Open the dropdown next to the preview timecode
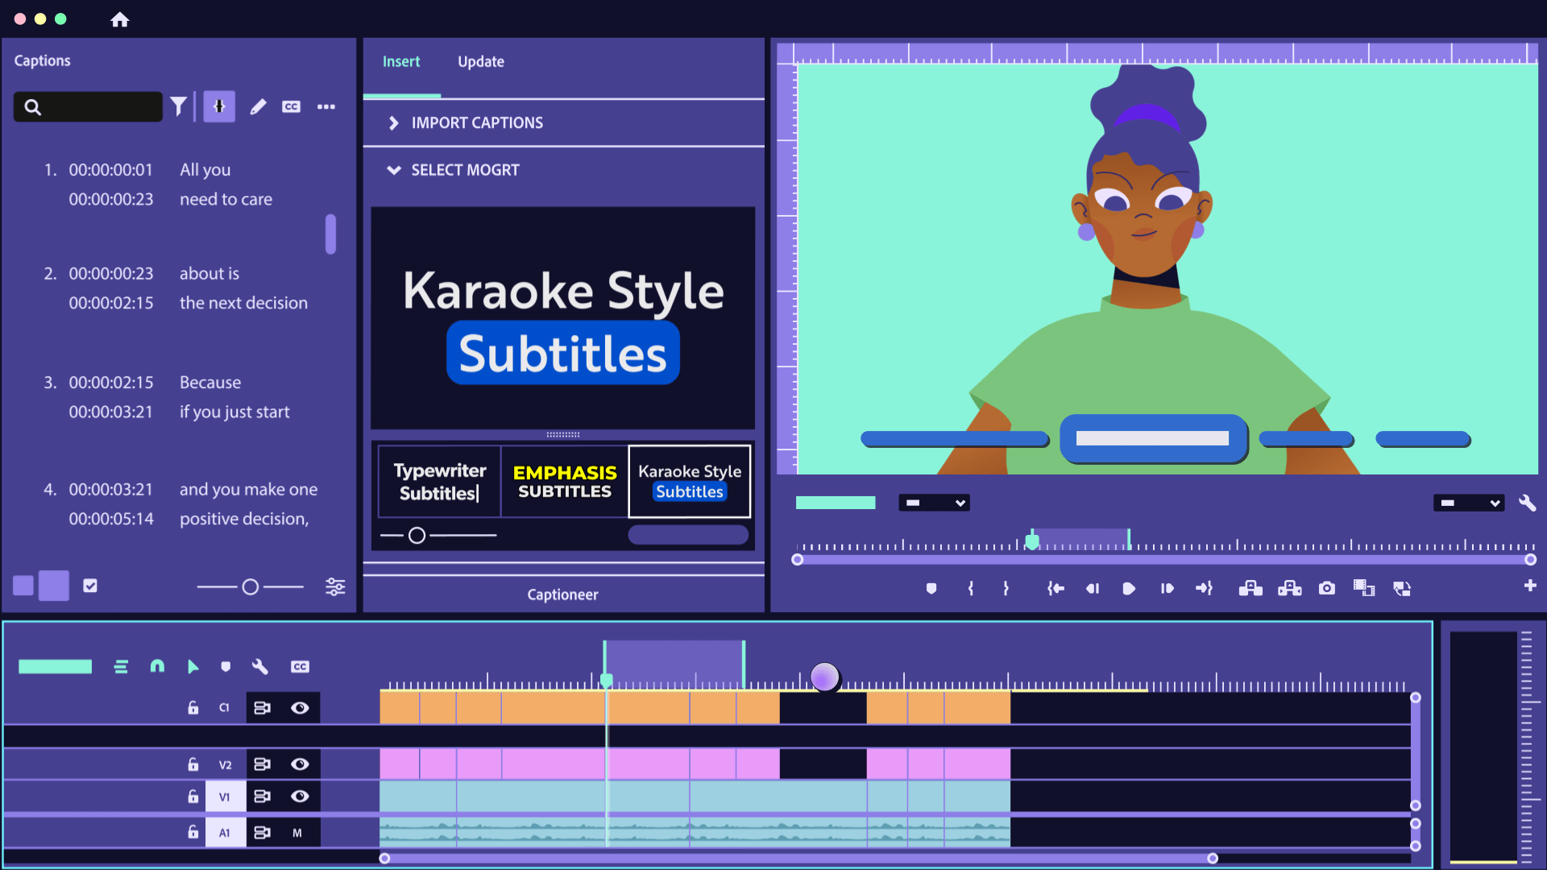Screen dimensions: 1547x870 [x=934, y=503]
